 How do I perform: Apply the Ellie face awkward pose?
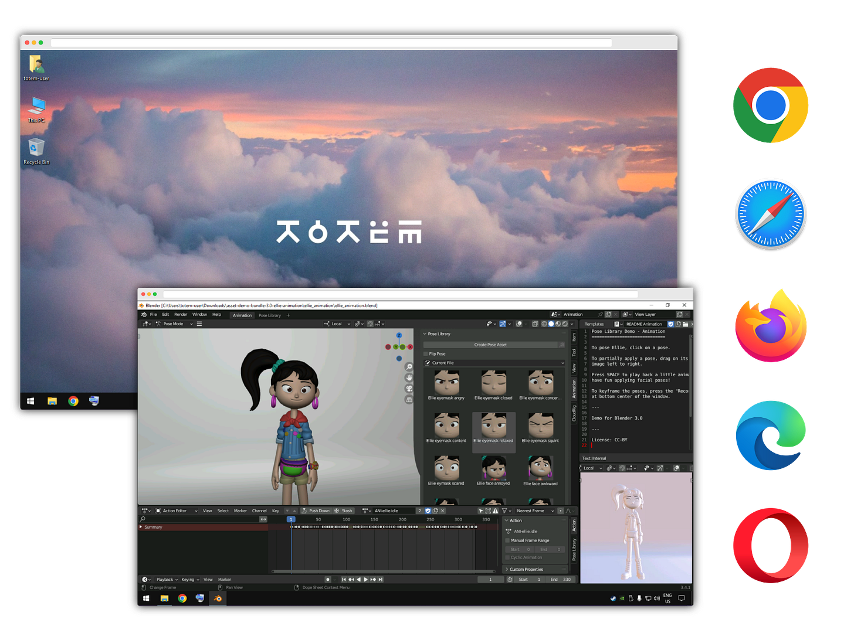tap(540, 471)
